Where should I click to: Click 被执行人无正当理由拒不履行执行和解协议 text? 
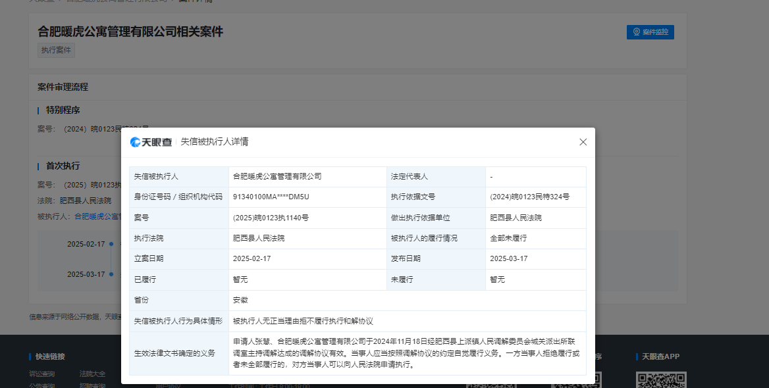coord(303,321)
